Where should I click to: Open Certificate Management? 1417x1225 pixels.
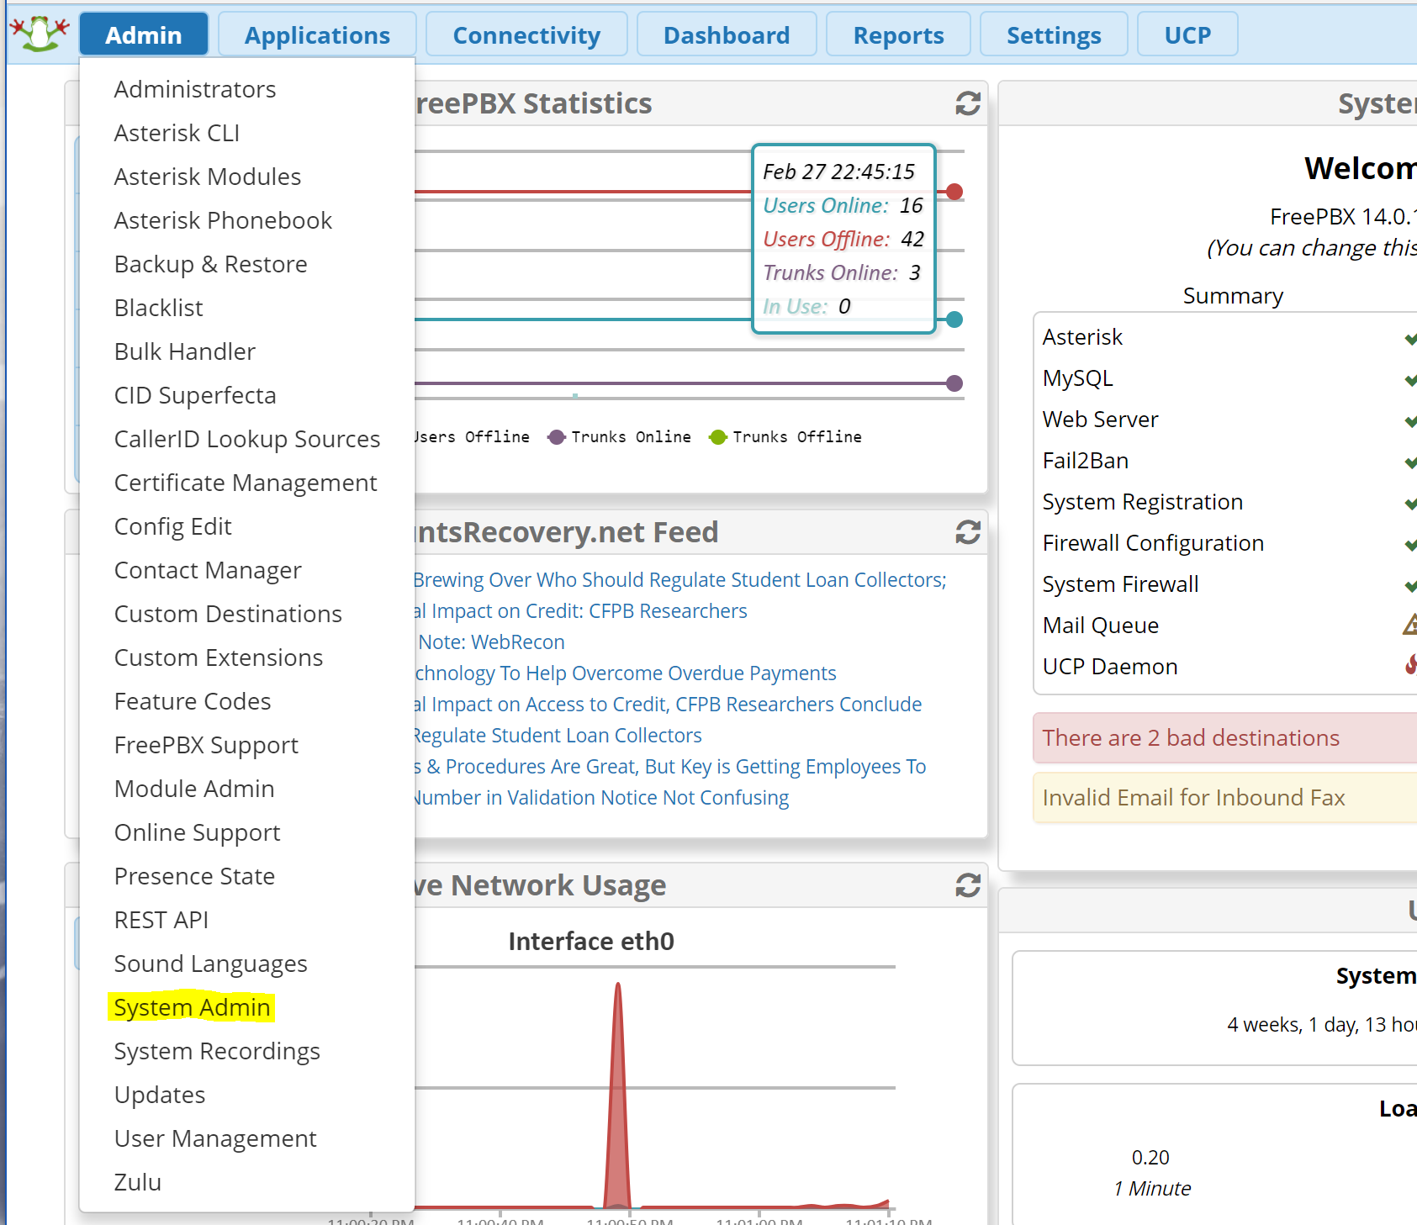pos(246,483)
